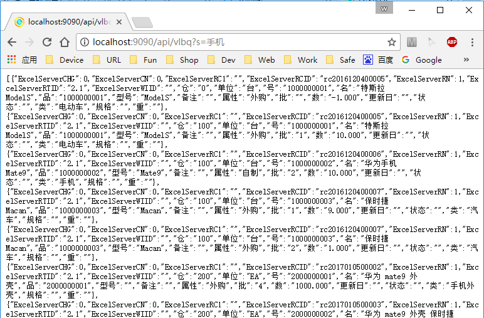Bookmark this page with the star

(392, 42)
